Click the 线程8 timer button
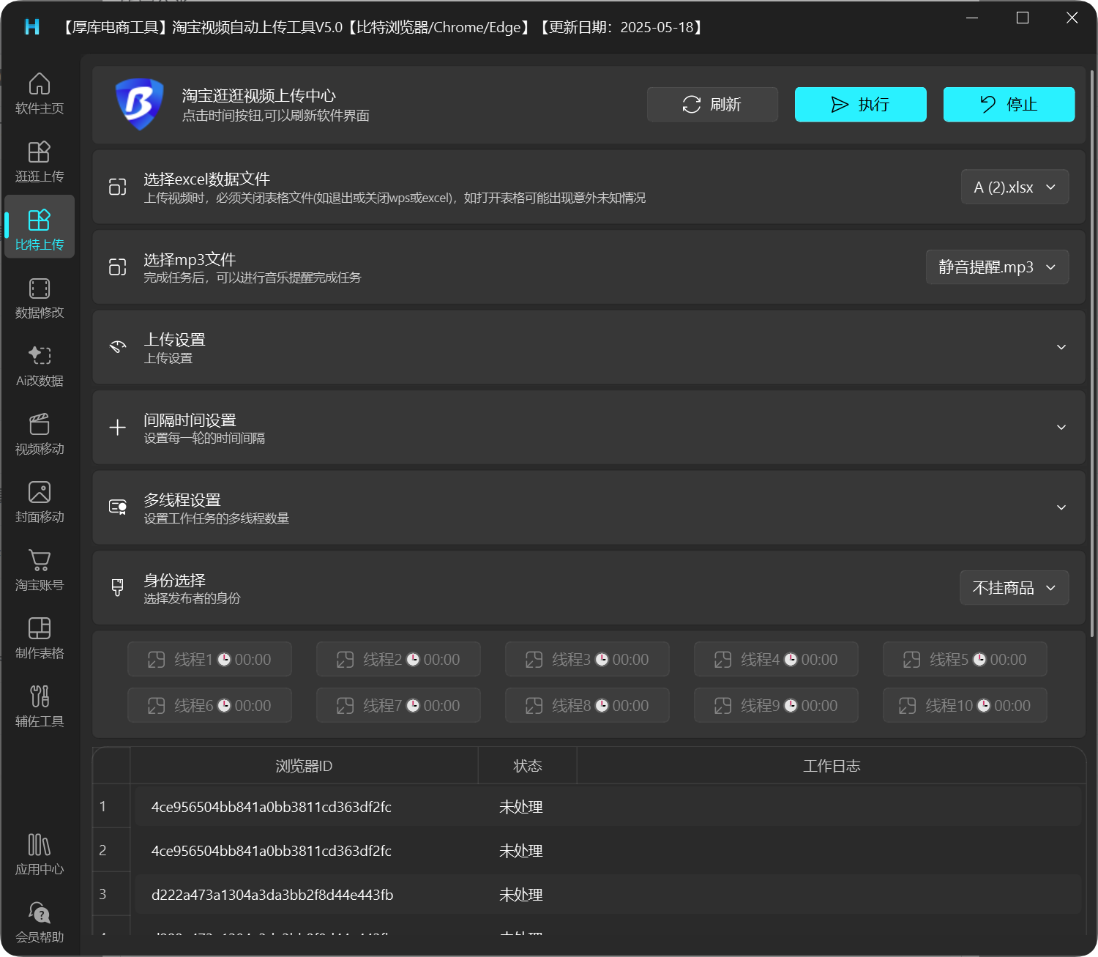The width and height of the screenshot is (1098, 957). 587,705
